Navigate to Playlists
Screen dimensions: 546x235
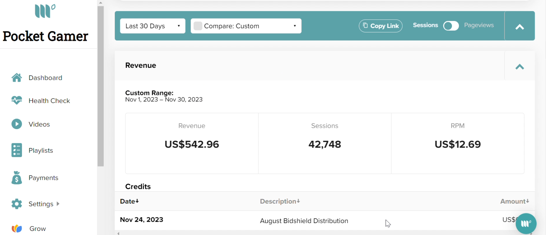tap(41, 150)
